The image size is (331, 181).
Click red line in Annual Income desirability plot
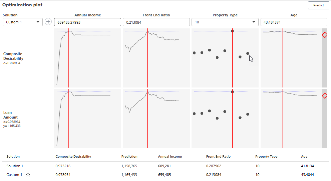(x=68, y=60)
